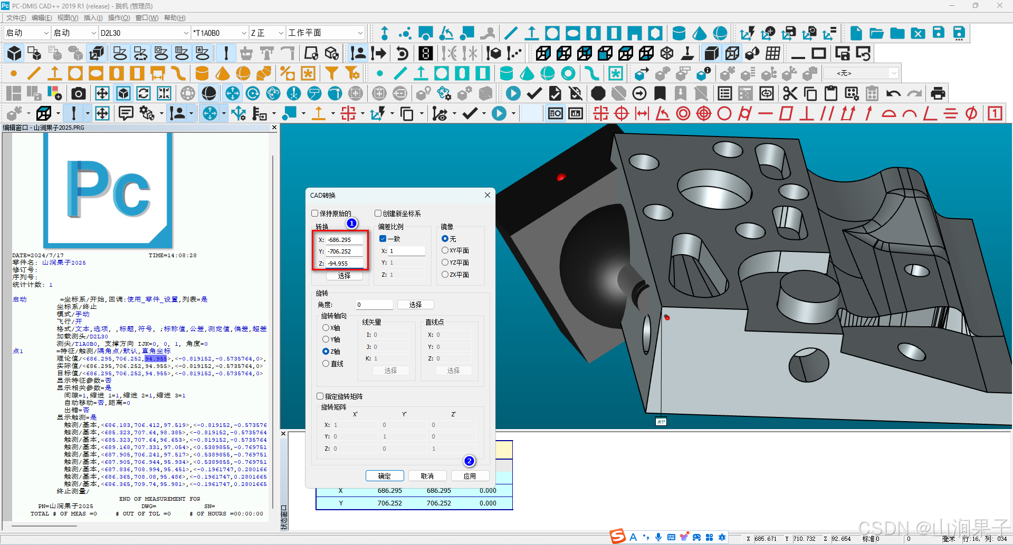Select mirror option YZ平面

point(445,262)
